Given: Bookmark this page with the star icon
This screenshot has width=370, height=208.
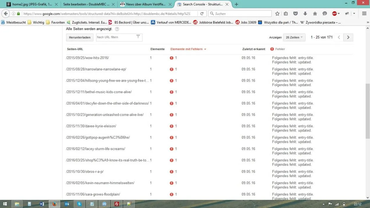Looking at the screenshot, I should pyautogui.click(x=277, y=14).
